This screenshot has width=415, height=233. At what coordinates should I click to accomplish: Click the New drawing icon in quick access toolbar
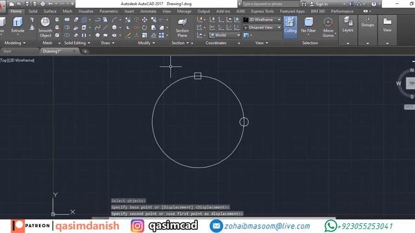(x=12, y=4)
